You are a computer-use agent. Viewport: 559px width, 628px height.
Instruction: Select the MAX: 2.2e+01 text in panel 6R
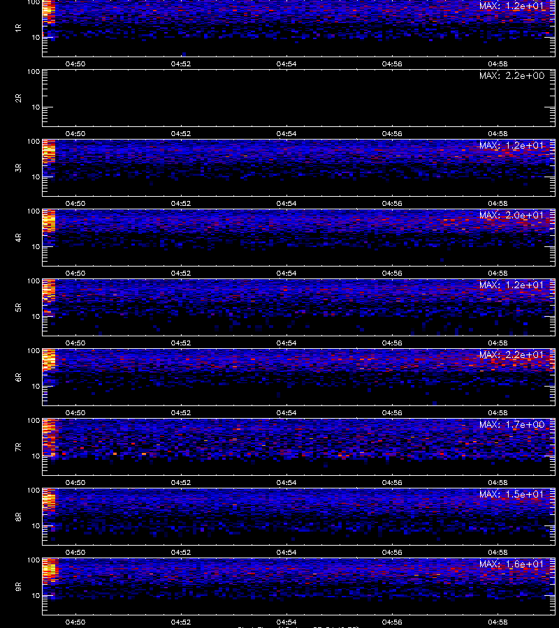(511, 355)
